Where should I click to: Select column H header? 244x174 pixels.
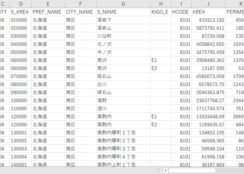161,4
